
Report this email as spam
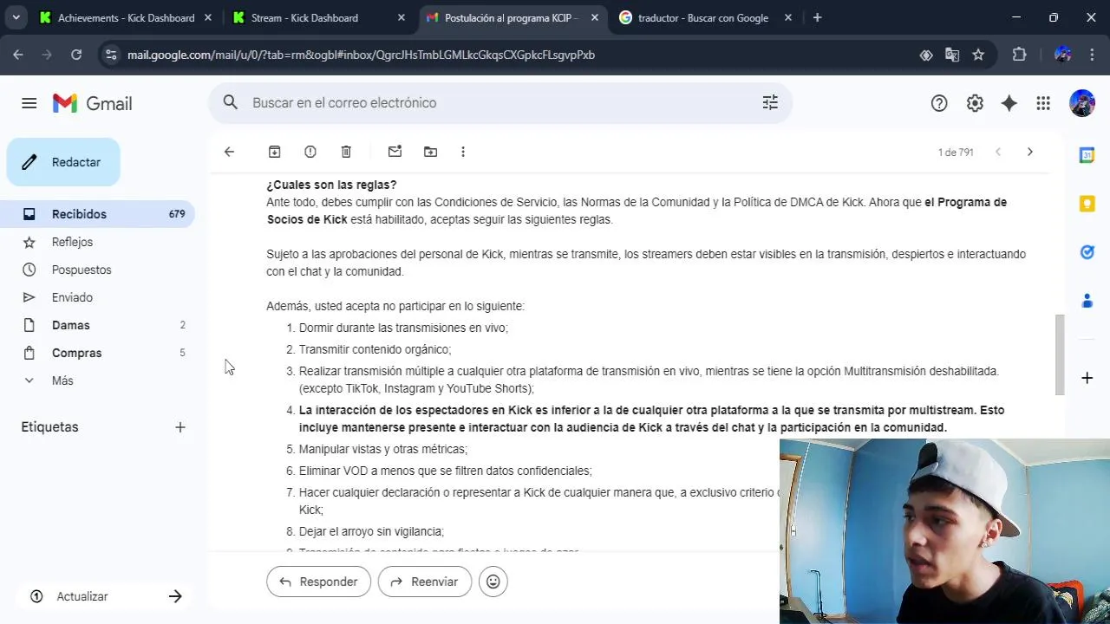(310, 152)
